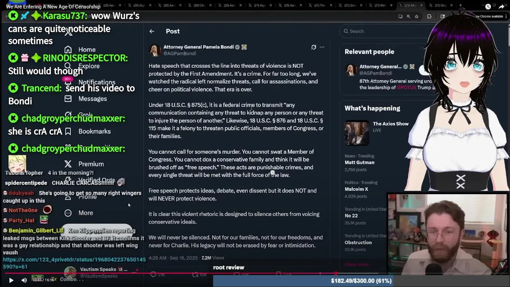
Task: Open a new browser tab with plus button
Action: (x=461, y=5)
